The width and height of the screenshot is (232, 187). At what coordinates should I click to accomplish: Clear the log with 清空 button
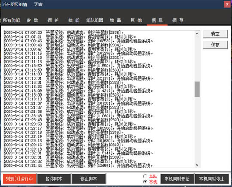[215, 34]
